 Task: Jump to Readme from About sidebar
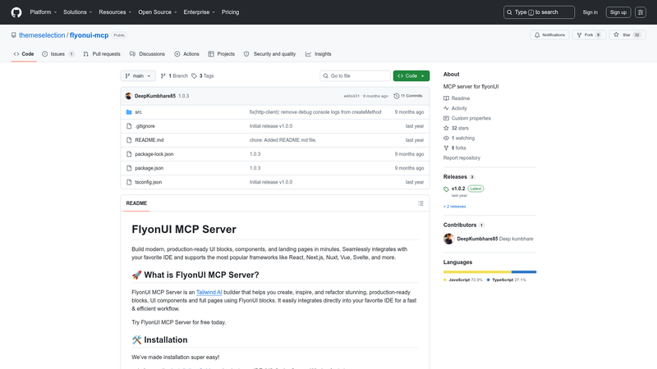tap(457, 98)
